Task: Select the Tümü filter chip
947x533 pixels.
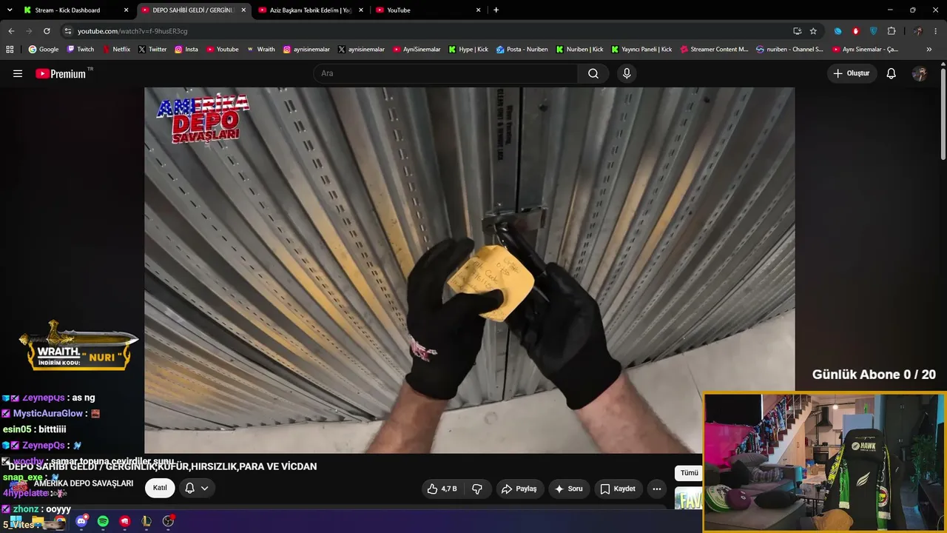Action: 690,473
